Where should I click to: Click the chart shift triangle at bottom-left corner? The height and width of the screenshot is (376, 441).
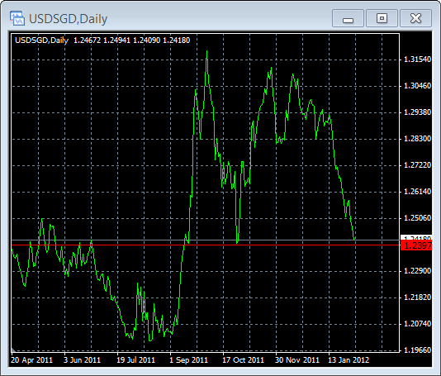pyautogui.click(x=13, y=350)
